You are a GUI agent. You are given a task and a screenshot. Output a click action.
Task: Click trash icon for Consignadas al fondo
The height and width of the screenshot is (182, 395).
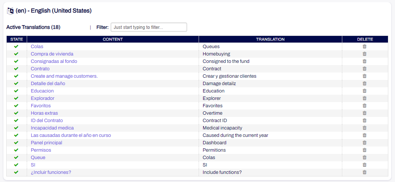(x=364, y=61)
